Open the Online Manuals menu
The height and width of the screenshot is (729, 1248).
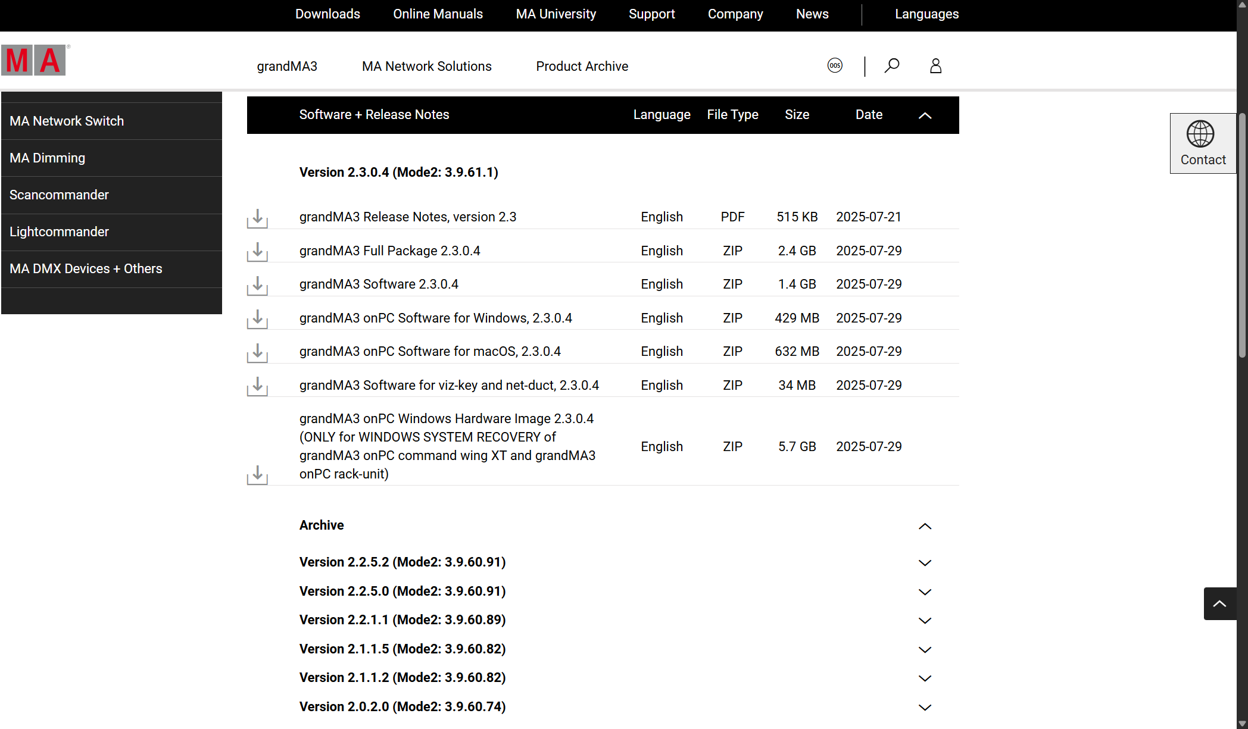[x=438, y=14]
